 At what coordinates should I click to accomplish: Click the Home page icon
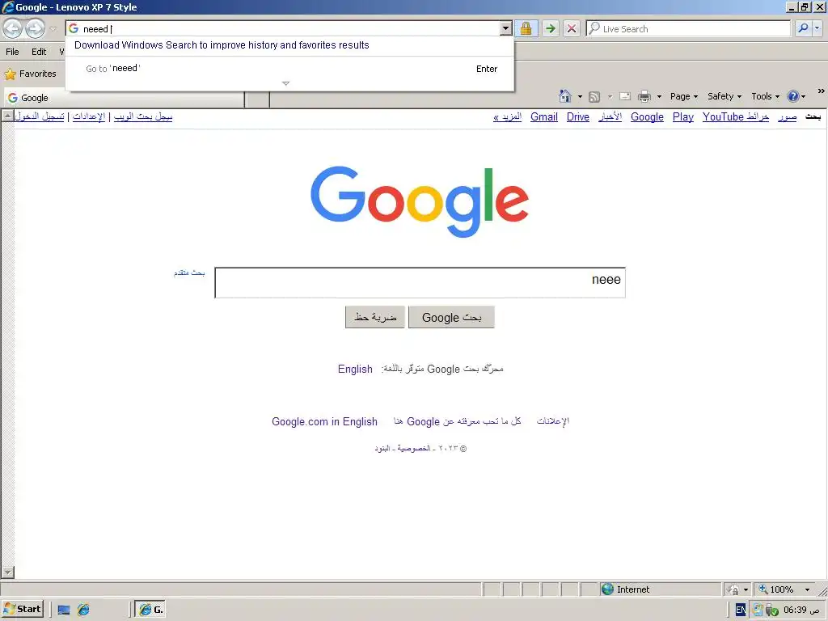tap(565, 96)
